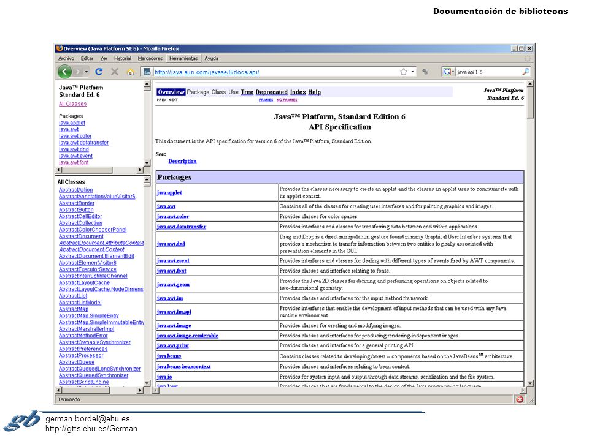Open java.awt.image.renderable package link
589x441 pixels.
188,336
